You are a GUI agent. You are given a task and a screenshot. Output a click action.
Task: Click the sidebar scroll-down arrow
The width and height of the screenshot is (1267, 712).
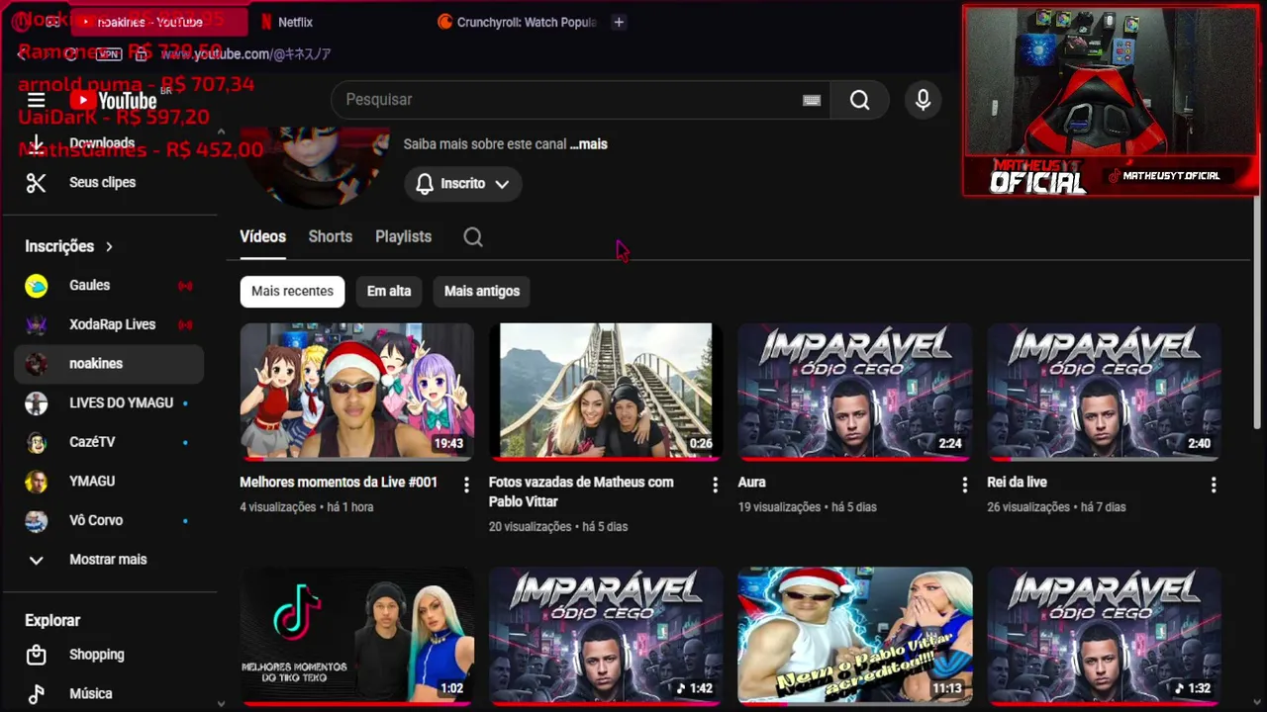tap(221, 704)
